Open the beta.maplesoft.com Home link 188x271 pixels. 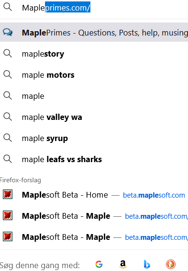(154, 195)
